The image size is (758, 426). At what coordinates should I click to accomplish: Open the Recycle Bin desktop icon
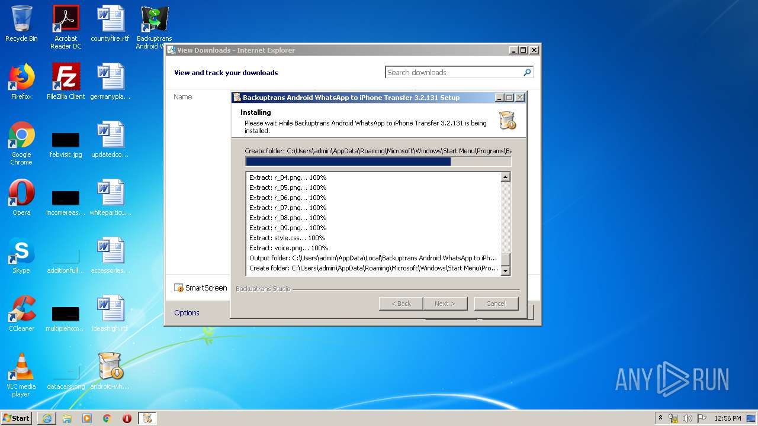[x=21, y=24]
